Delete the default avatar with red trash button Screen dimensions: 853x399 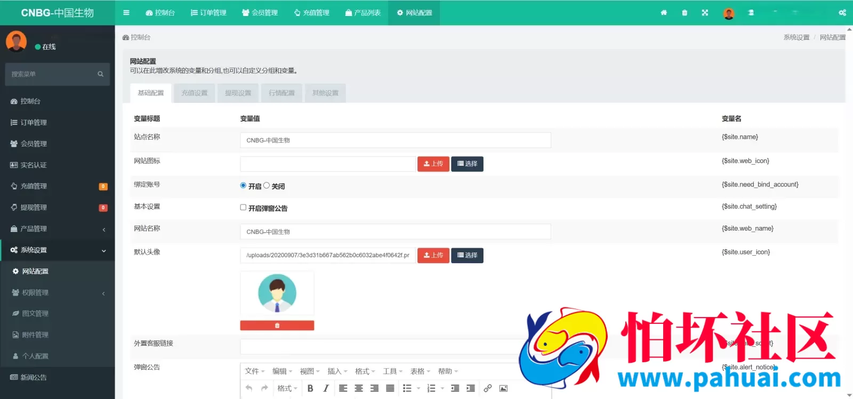tap(277, 325)
